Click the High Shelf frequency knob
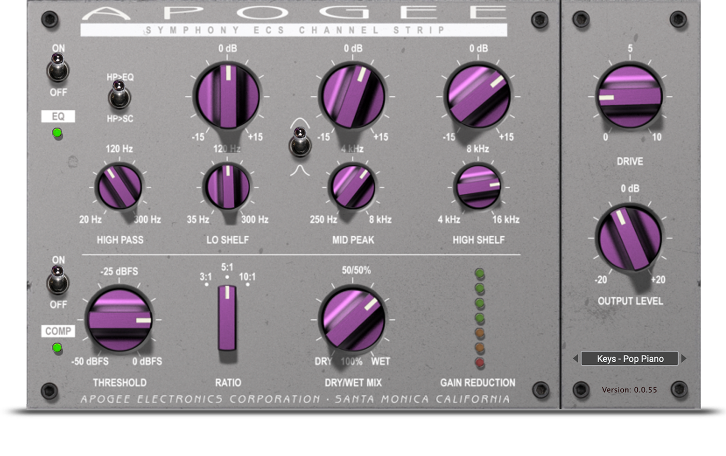The width and height of the screenshot is (726, 456). 478,187
